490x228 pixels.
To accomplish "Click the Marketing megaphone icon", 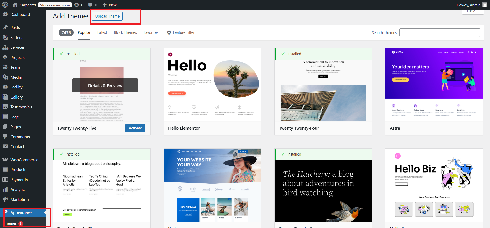I will [x=5, y=199].
